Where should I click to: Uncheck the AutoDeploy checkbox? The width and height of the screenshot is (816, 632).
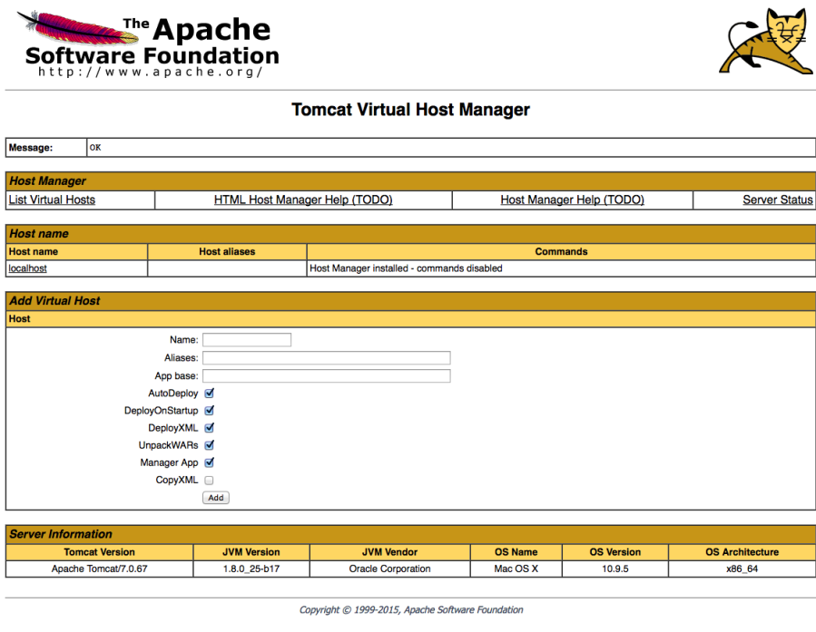pyautogui.click(x=209, y=394)
